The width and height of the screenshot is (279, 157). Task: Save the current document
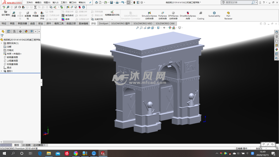pos(111,2)
